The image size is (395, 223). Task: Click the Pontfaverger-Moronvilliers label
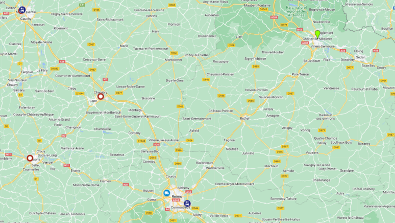click(x=235, y=184)
